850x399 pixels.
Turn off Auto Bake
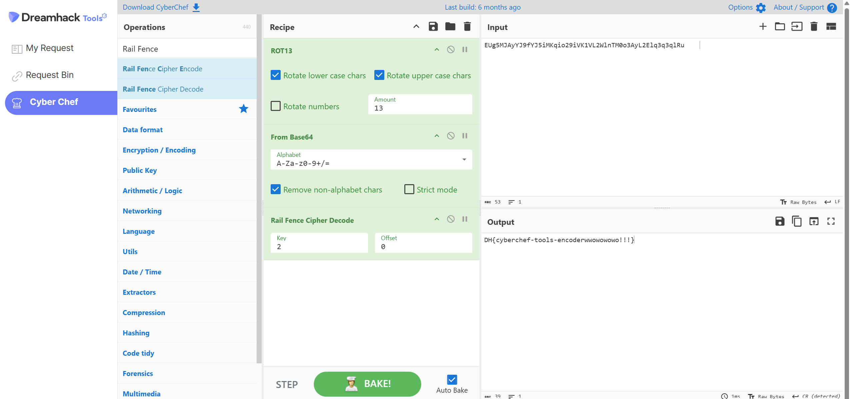coord(452,379)
